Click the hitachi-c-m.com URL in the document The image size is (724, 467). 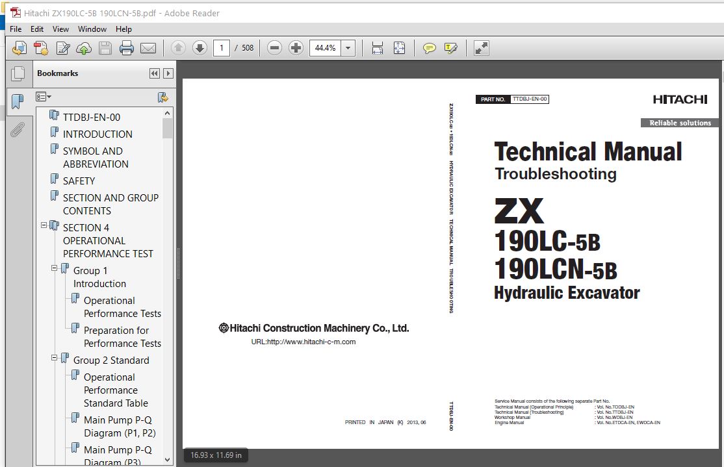tap(304, 342)
